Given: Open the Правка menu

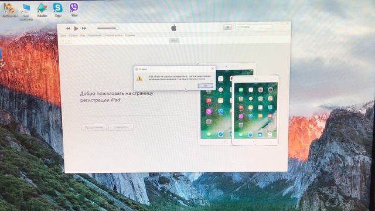Looking at the screenshot, I should tap(73, 35).
